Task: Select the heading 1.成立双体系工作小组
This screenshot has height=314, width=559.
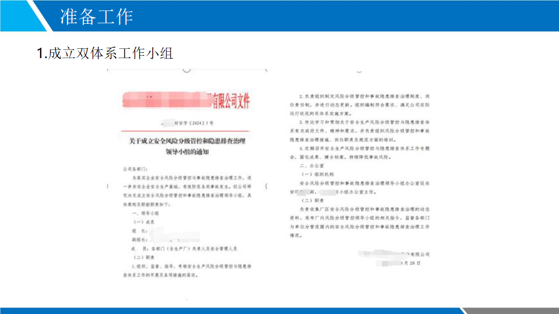Action: (x=105, y=53)
